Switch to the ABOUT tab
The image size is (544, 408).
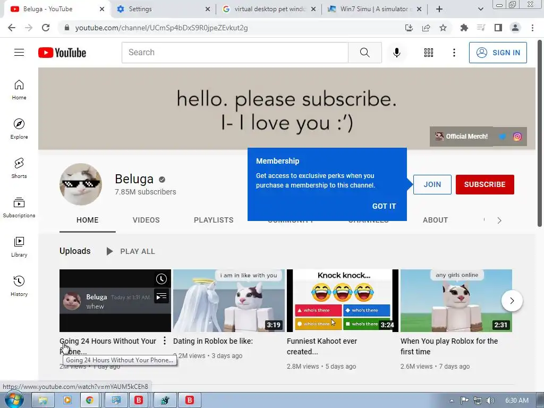click(x=435, y=220)
